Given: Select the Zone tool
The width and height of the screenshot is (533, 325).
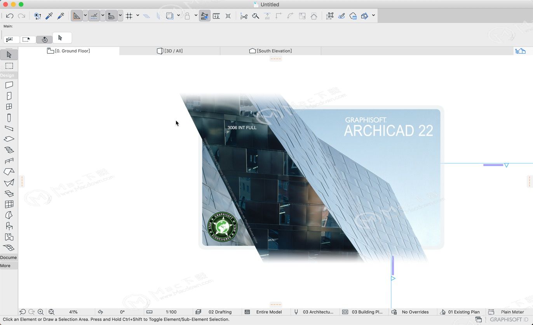Looking at the screenshot, I should (9, 237).
